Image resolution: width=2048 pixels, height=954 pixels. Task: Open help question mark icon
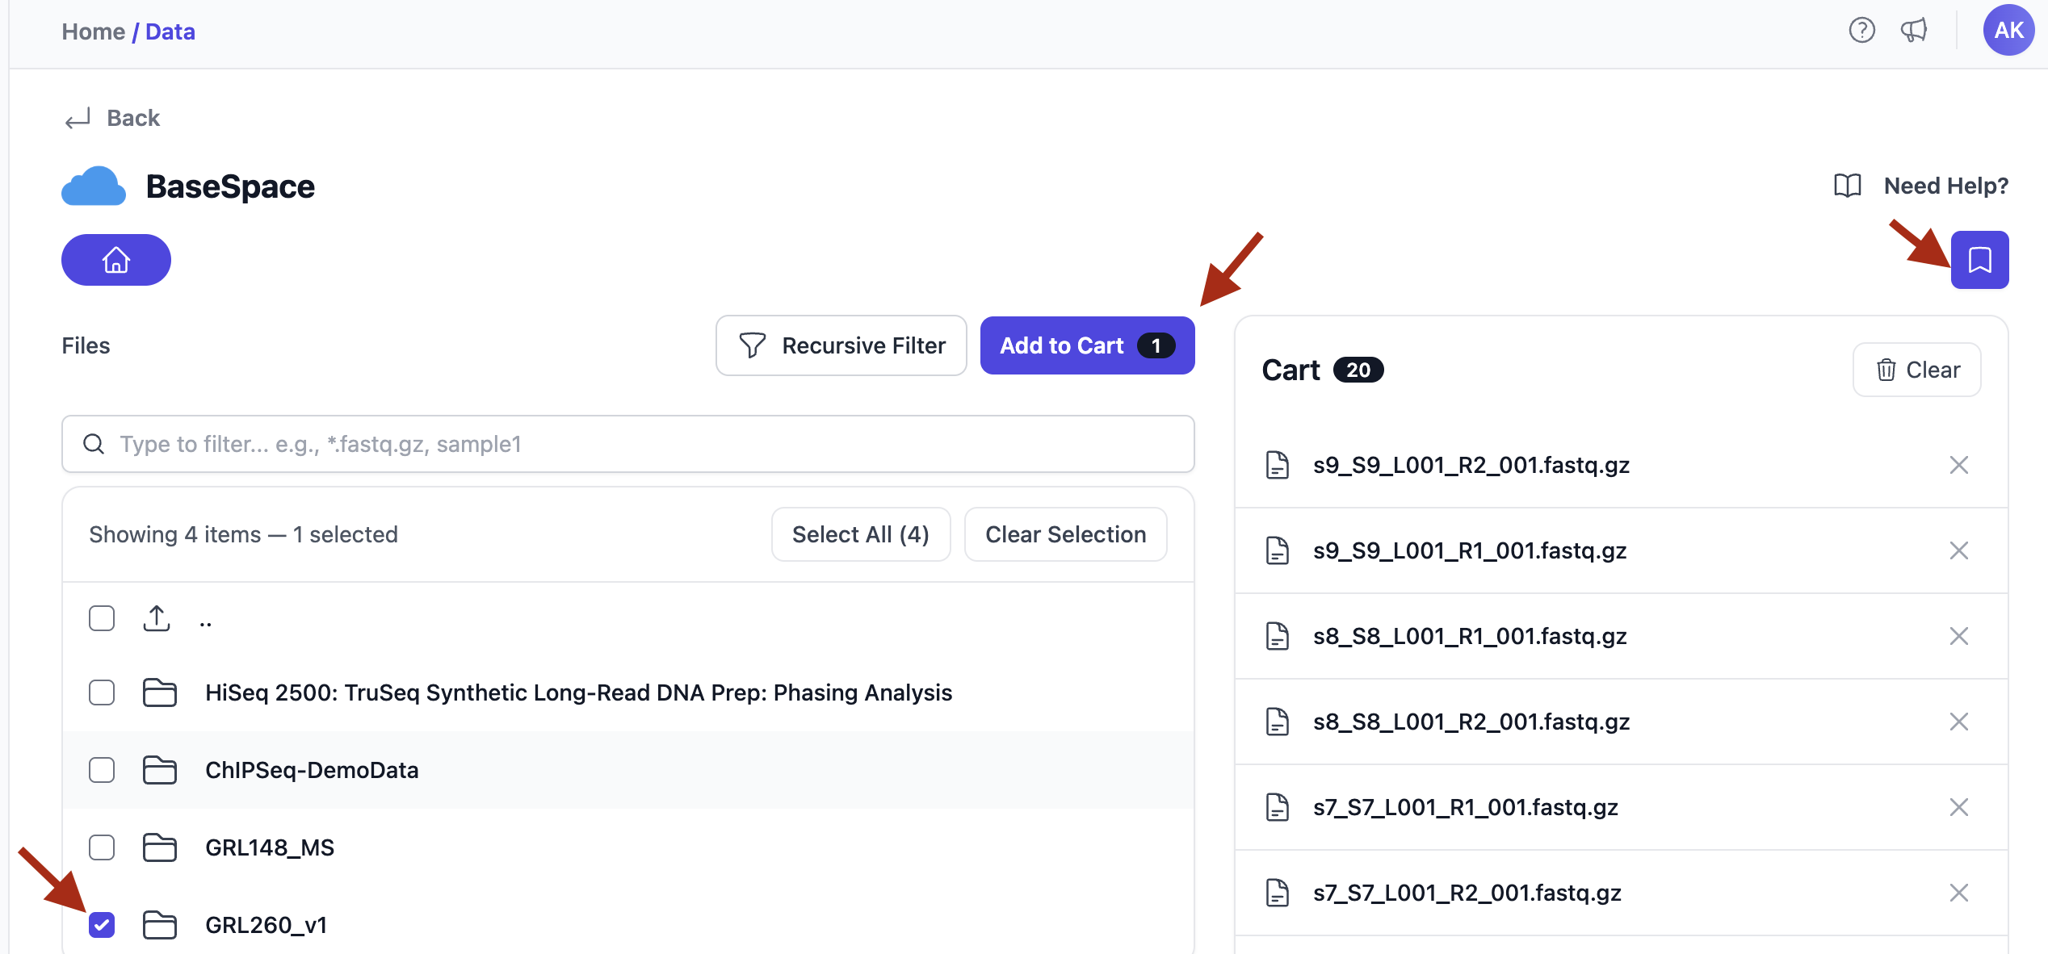click(1861, 31)
